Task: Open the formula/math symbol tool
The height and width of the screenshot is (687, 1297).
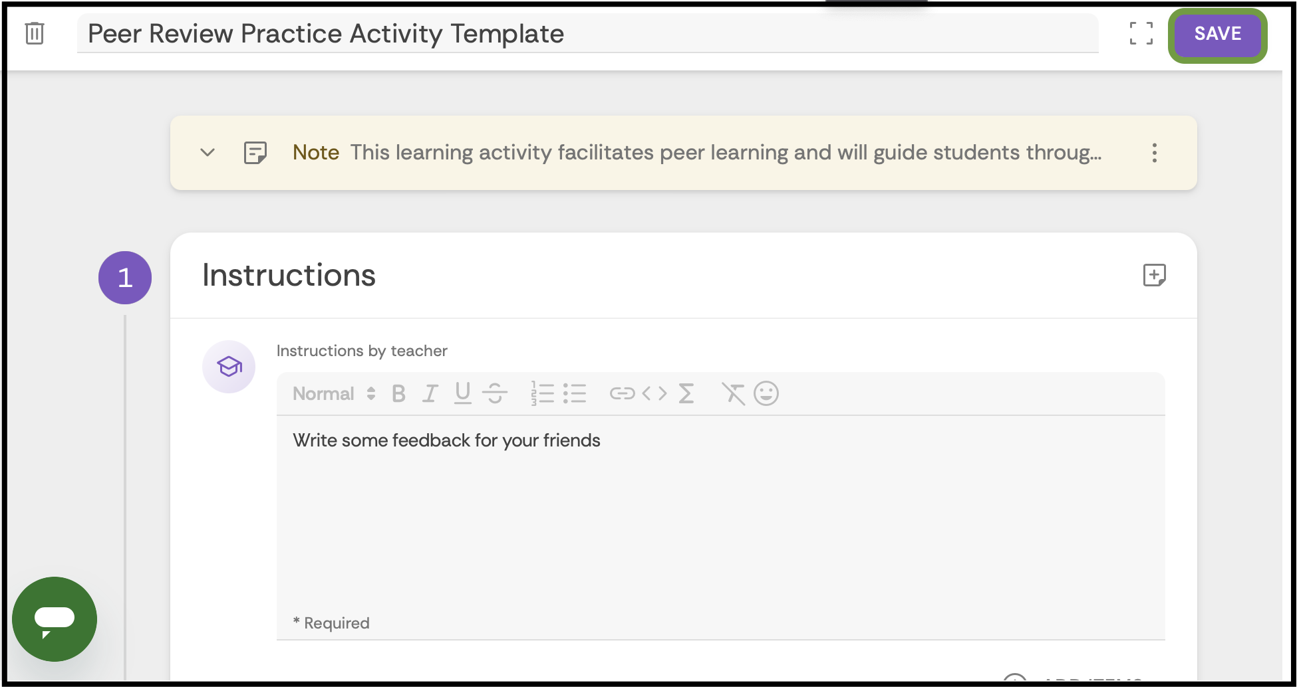Action: click(686, 393)
